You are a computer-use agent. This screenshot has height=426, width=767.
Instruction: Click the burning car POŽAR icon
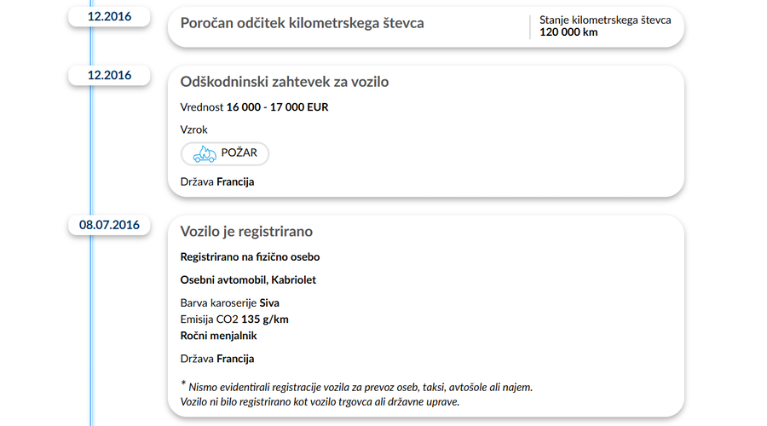[203, 154]
